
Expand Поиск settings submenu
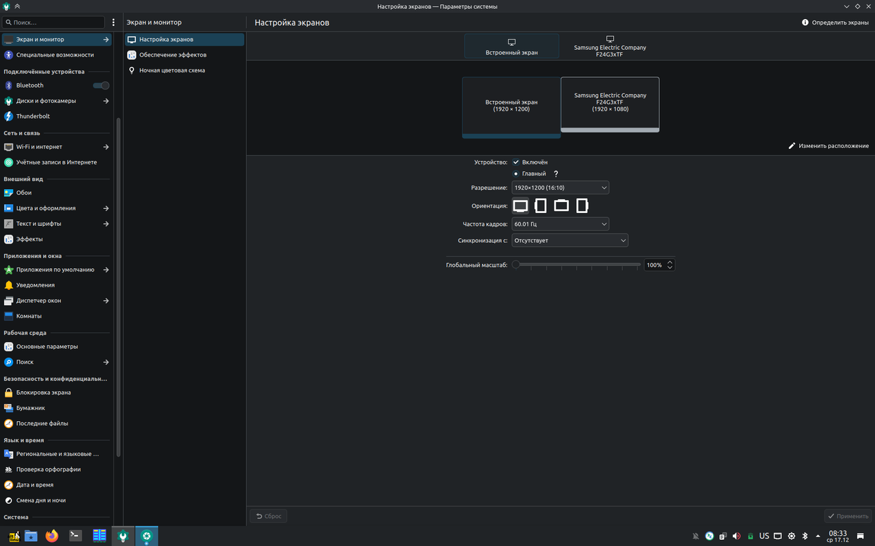click(106, 362)
